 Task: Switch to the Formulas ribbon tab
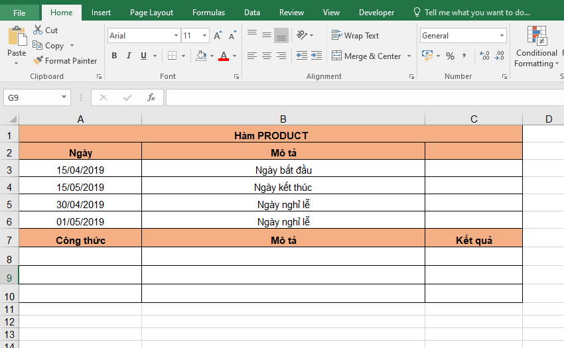click(208, 13)
